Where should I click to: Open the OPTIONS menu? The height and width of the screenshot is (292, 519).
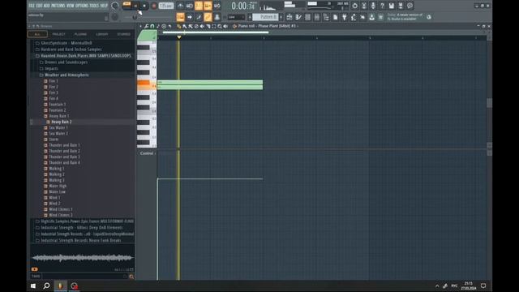pyautogui.click(x=82, y=6)
